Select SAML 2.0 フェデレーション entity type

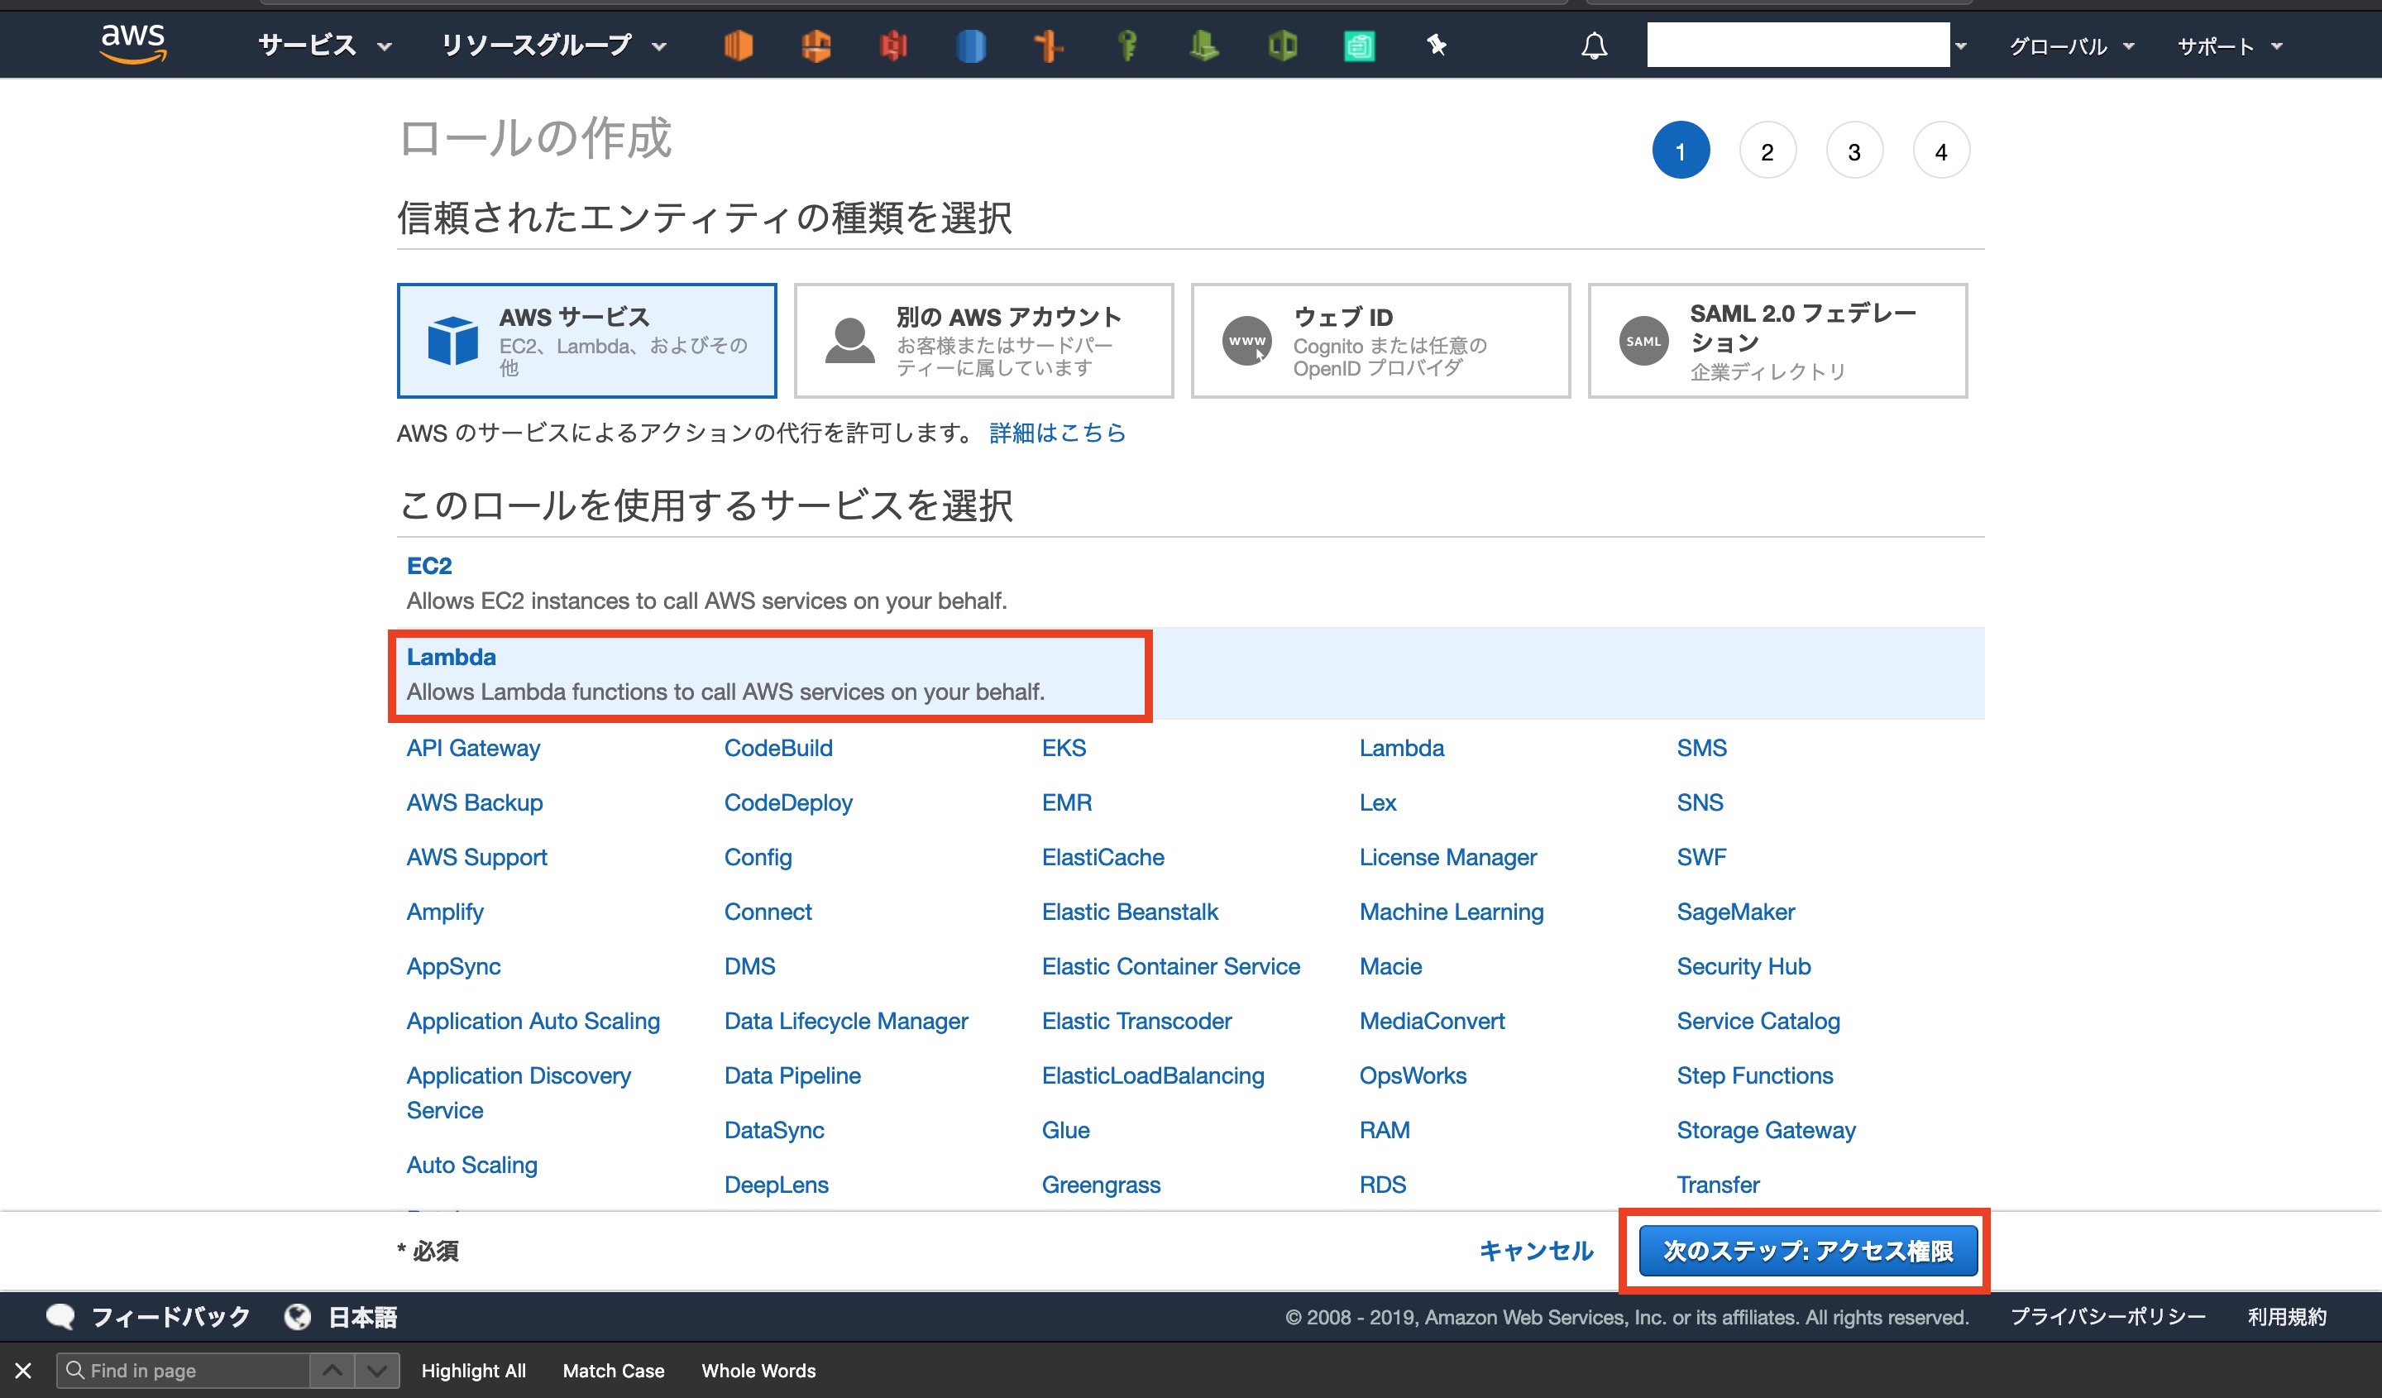tap(1777, 340)
